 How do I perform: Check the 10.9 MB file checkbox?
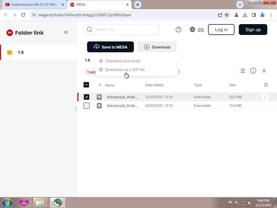pos(87,106)
